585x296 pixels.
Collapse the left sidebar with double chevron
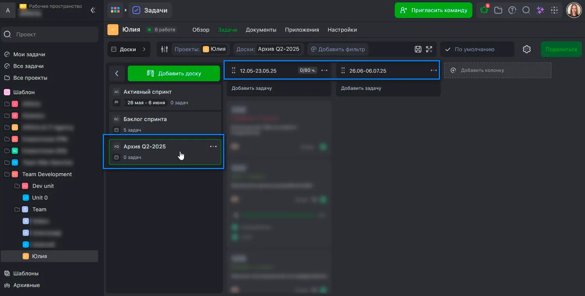[93, 11]
